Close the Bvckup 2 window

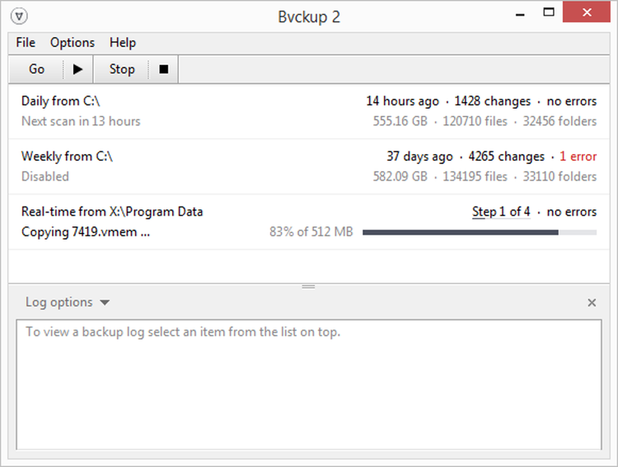click(586, 14)
